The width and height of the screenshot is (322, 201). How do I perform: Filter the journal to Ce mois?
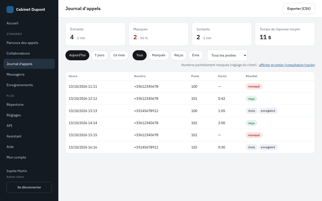pos(119,55)
